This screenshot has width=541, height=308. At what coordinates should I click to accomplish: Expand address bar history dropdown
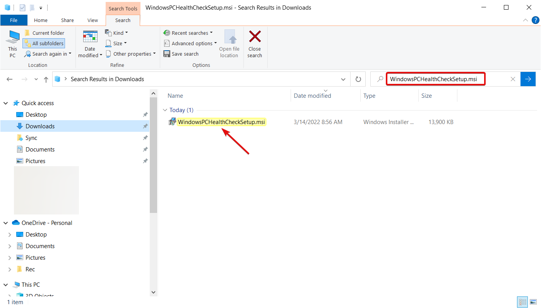coord(343,79)
